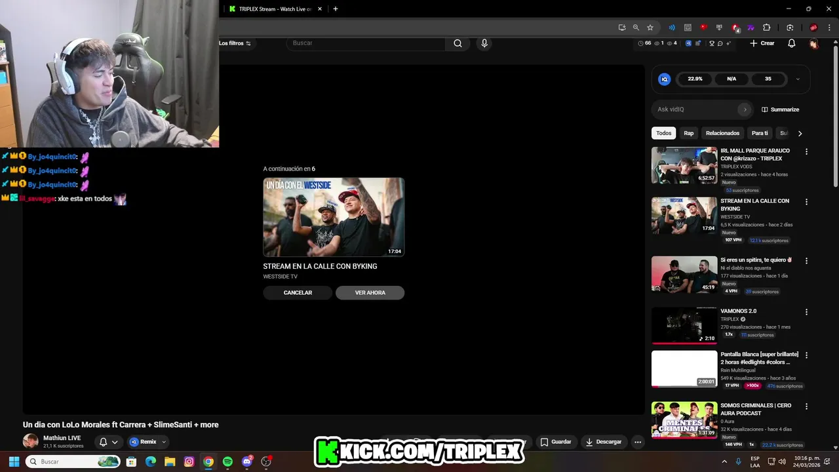Viewport: 839px width, 472px height.
Task: Open Instagram from the taskbar
Action: pyautogui.click(x=189, y=462)
